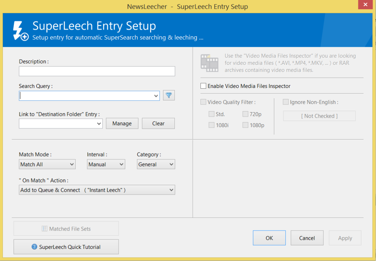Check the 1080i video quality option
376x261 pixels.
(x=211, y=125)
